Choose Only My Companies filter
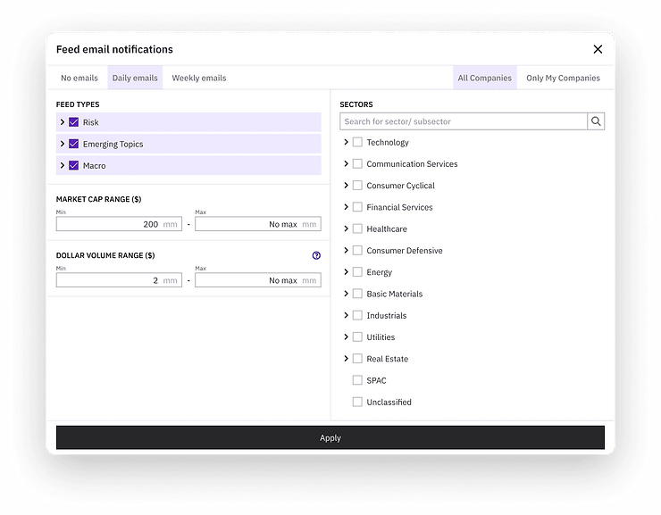Image resolution: width=661 pixels, height=515 pixels. [x=563, y=78]
